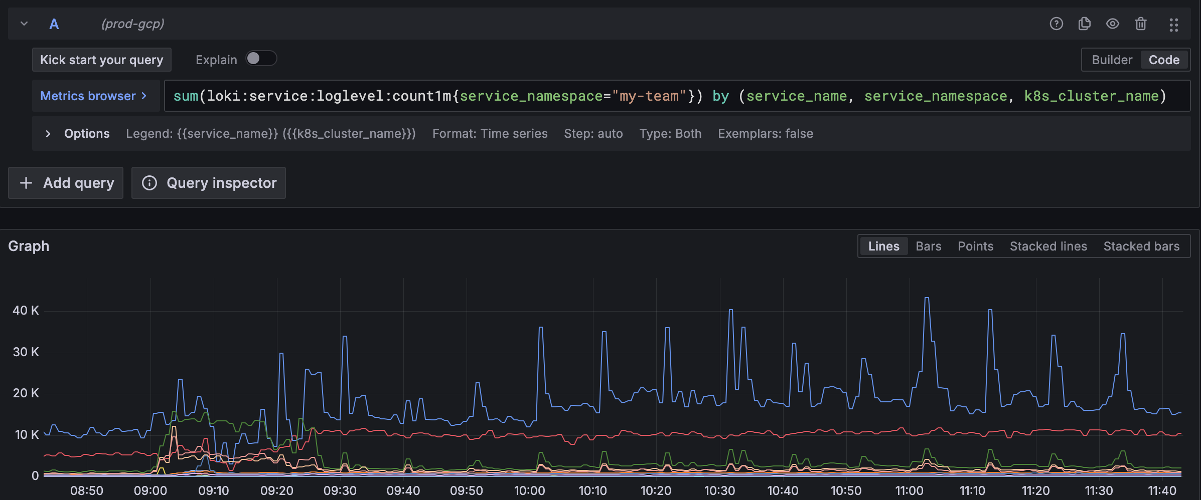Duplicate query A using the copy icon
1201x500 pixels.
(1084, 24)
